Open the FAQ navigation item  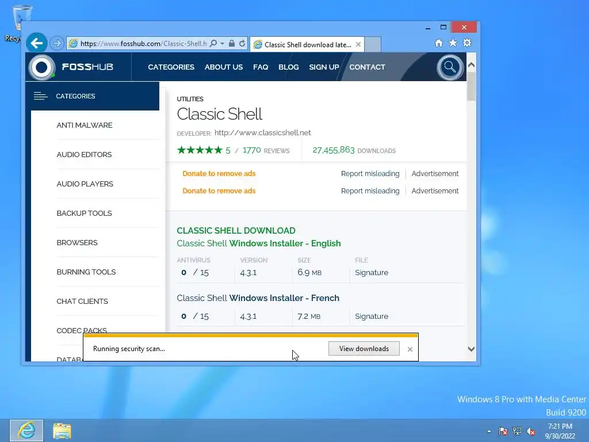pos(261,67)
